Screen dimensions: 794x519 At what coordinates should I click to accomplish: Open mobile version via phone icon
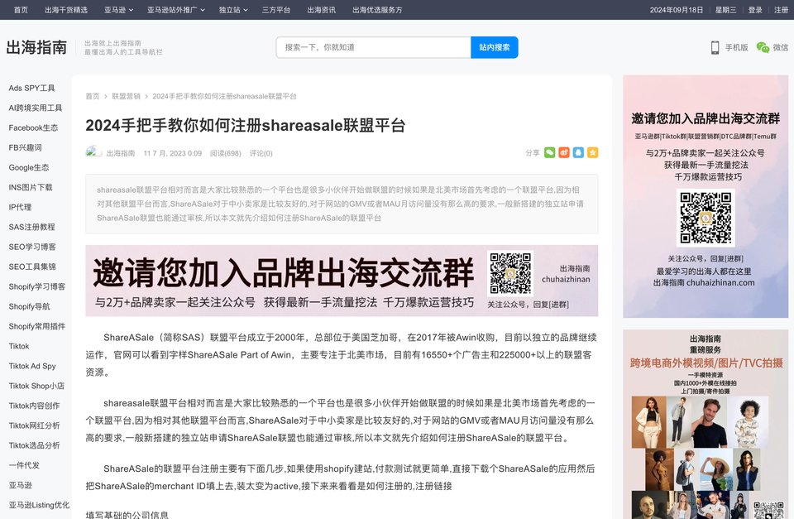click(x=715, y=48)
